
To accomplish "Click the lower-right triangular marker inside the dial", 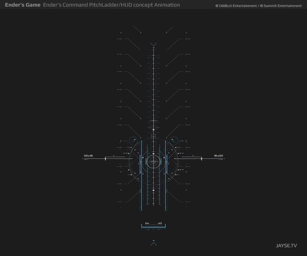I will [x=172, y=173].
